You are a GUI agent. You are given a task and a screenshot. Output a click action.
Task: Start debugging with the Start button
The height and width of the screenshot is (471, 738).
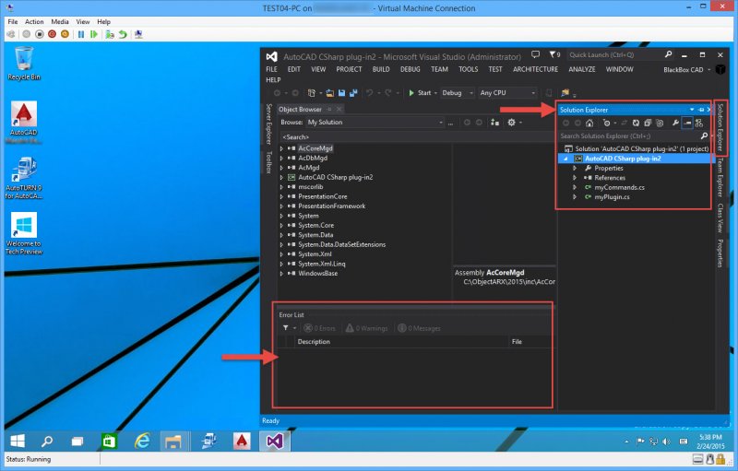coord(420,93)
